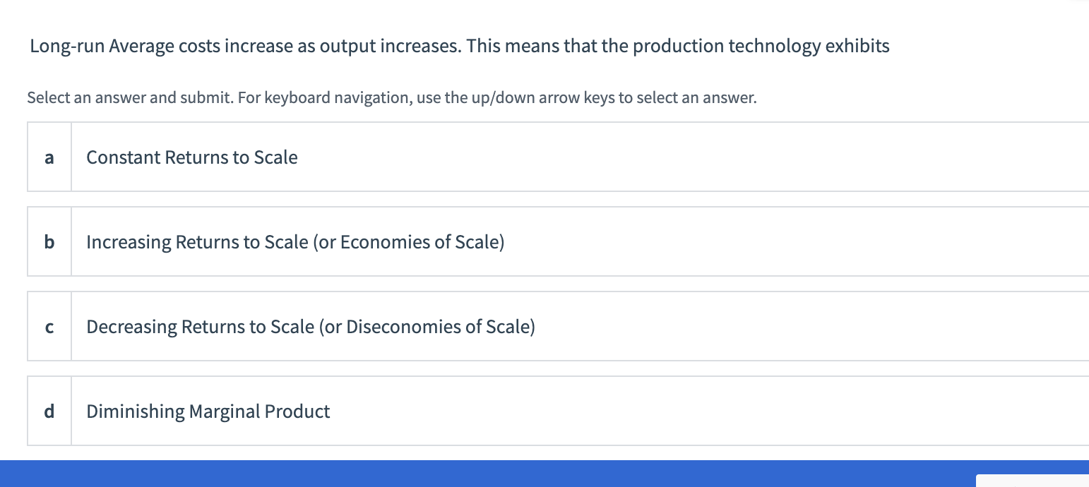Screen dimensions: 1089x487
Task: Click the question text about Long-run Average costs
Action: (x=459, y=47)
